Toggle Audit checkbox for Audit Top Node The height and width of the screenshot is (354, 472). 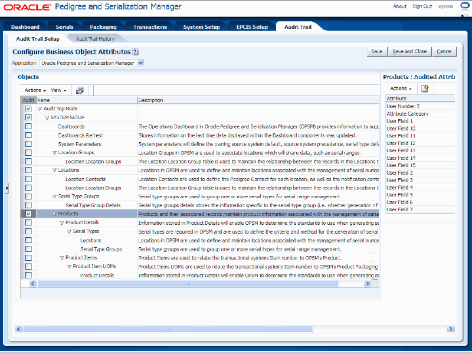28,109
